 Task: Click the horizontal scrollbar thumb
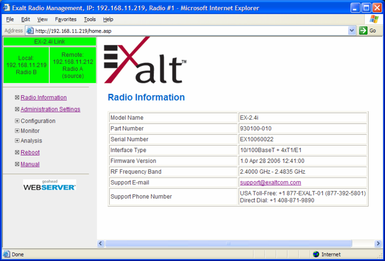point(228,243)
